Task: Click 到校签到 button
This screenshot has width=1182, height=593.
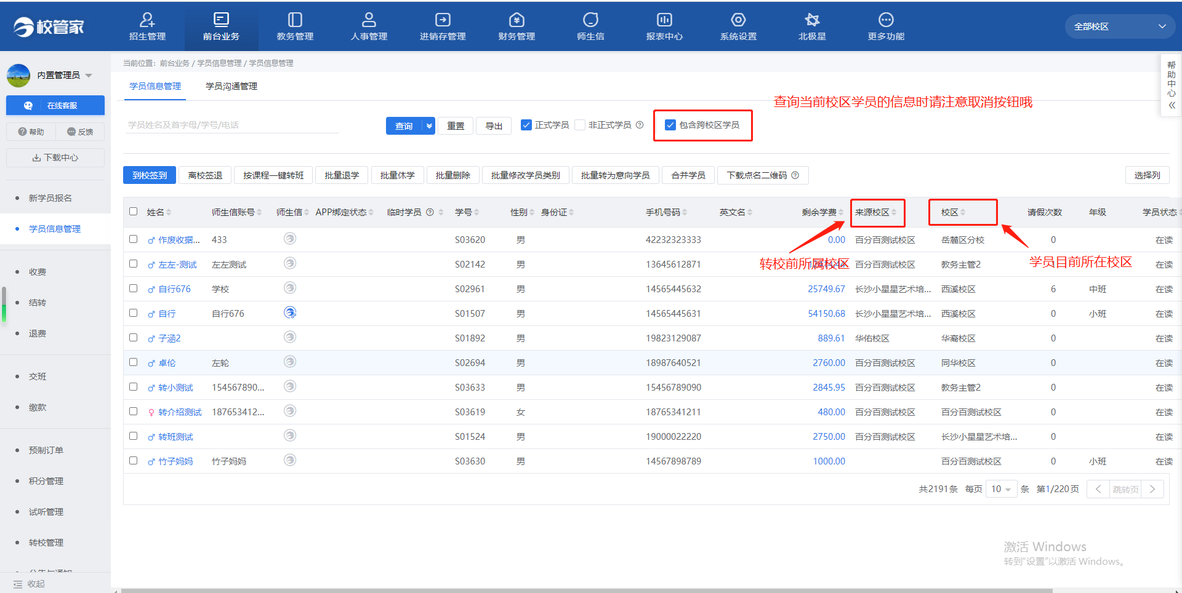Action: tap(150, 175)
